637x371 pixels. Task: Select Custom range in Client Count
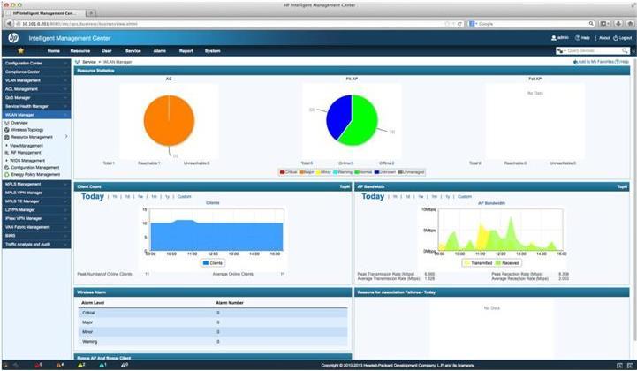point(184,196)
